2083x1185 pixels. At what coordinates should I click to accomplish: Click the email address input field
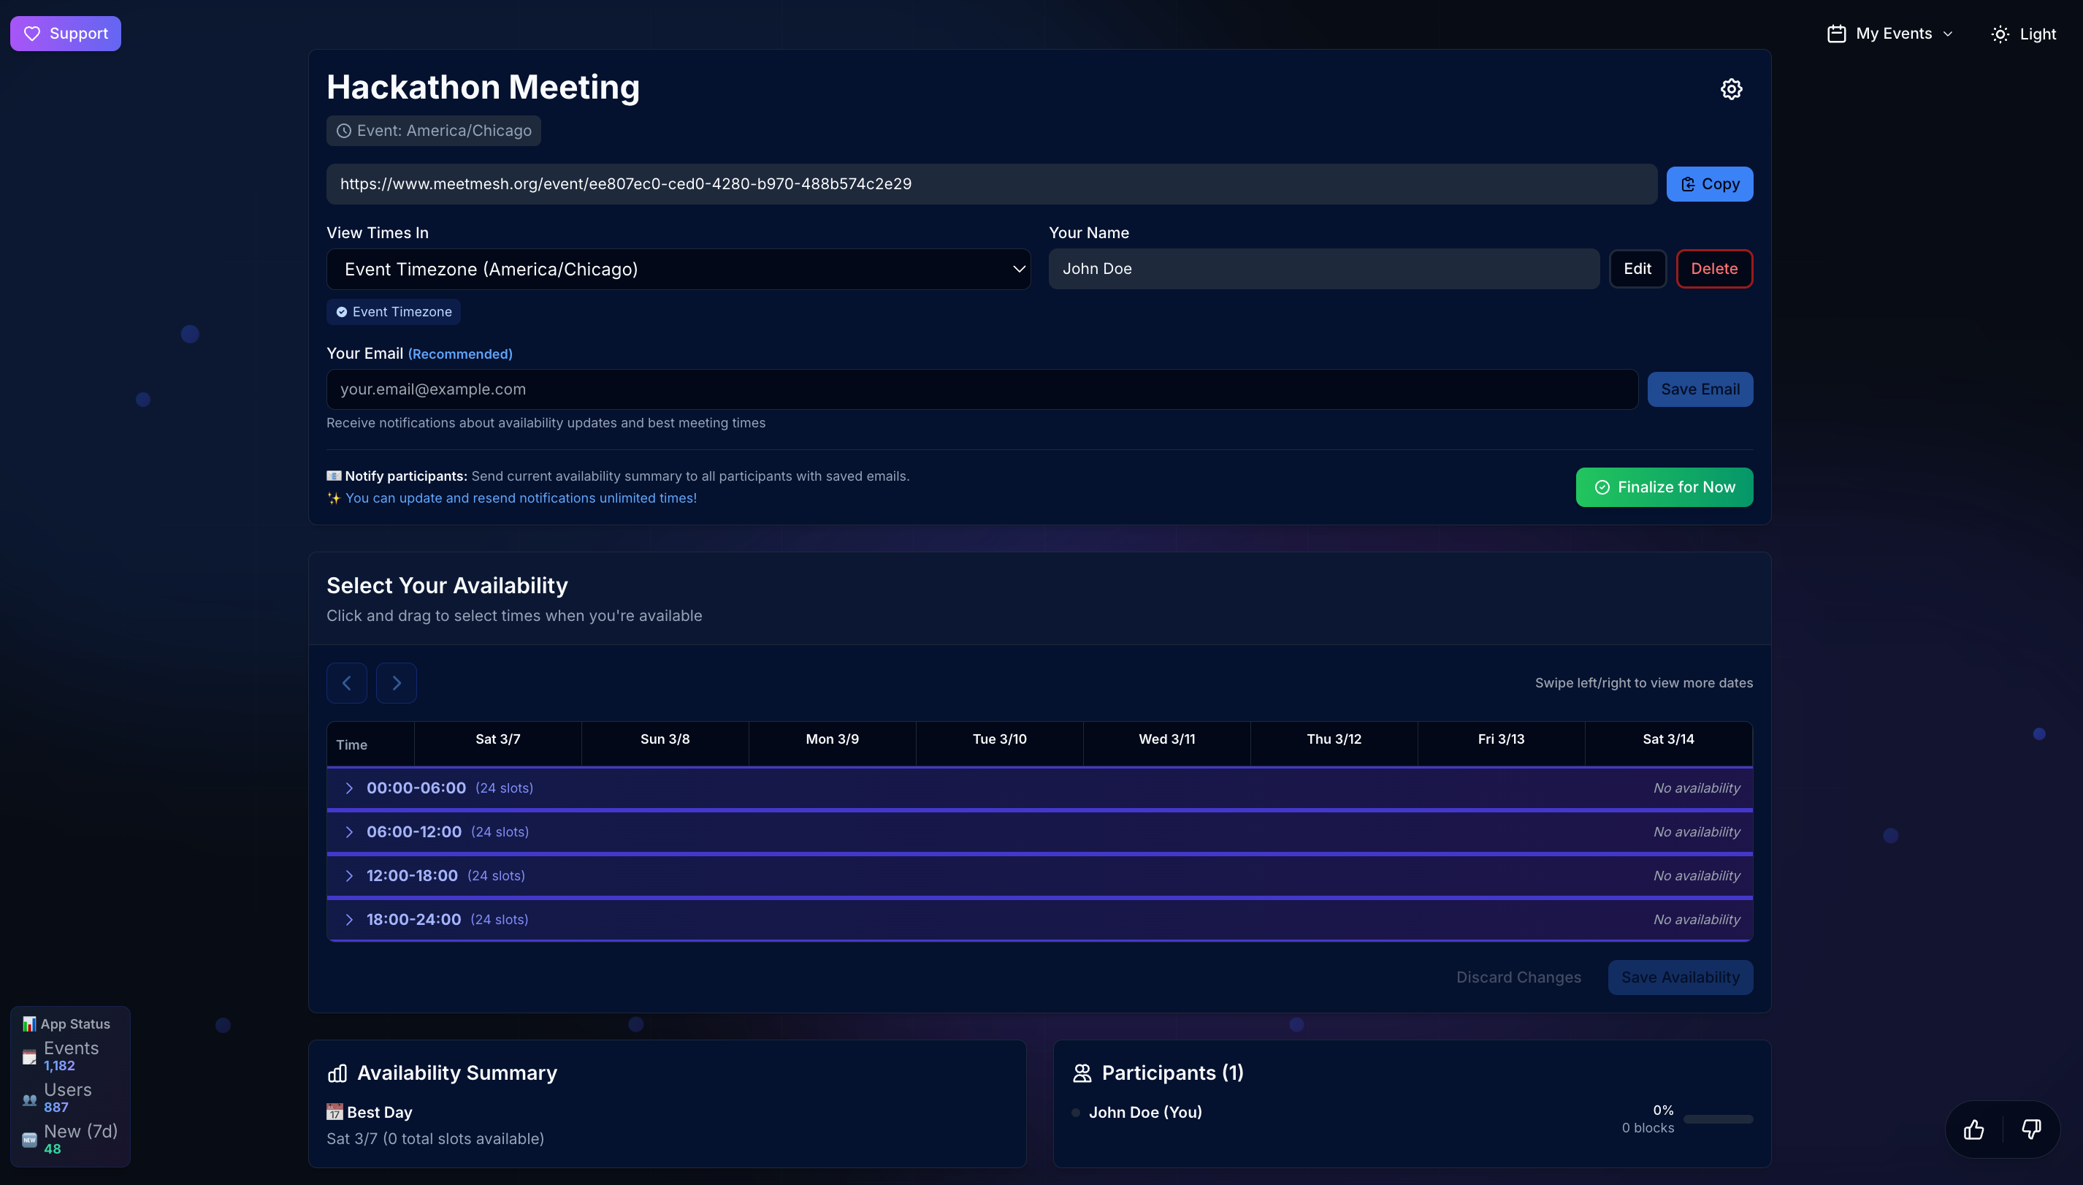[x=976, y=389]
